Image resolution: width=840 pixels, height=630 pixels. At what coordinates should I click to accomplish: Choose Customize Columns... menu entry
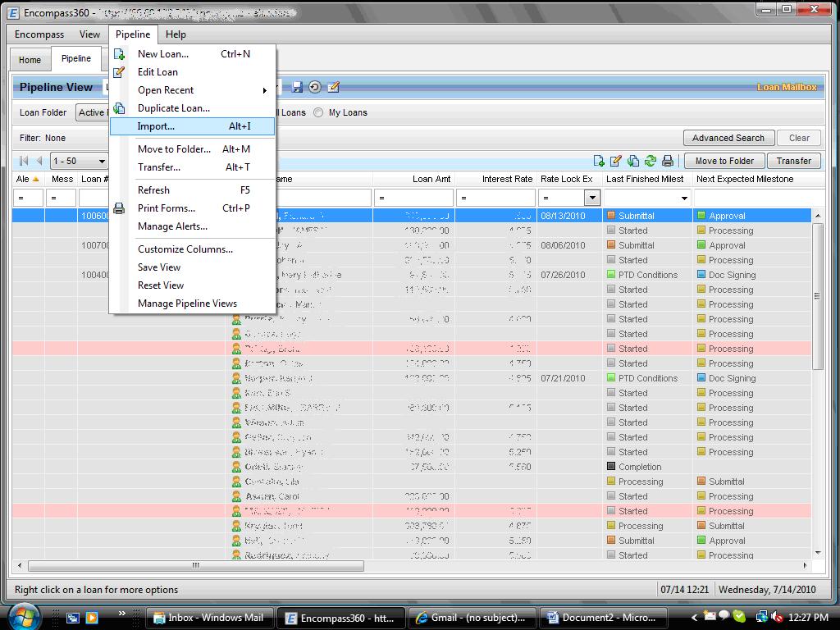192,249
